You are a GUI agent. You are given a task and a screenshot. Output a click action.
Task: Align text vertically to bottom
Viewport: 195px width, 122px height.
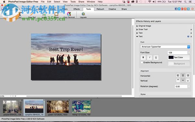[188, 80]
